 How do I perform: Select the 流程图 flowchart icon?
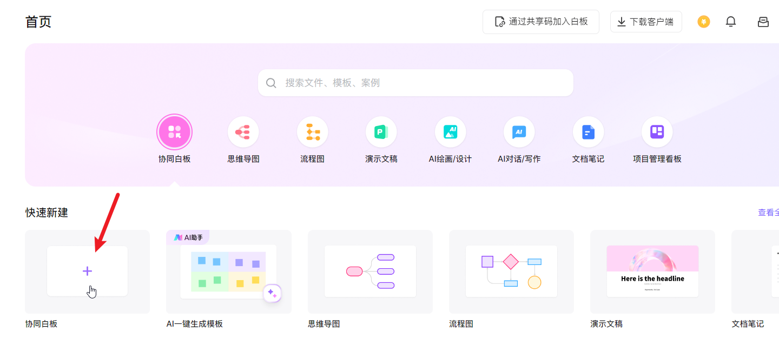click(312, 132)
